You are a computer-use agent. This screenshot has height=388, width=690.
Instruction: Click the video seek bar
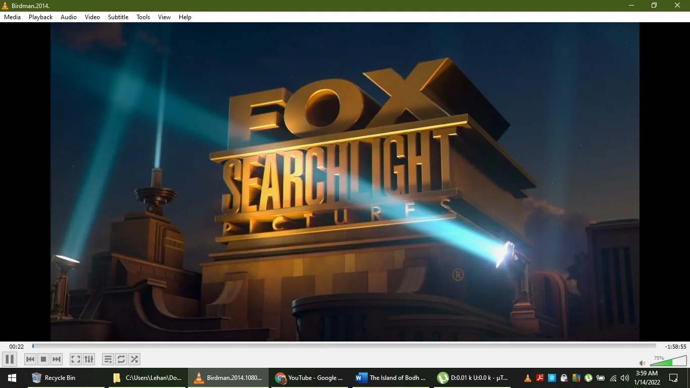click(344, 346)
